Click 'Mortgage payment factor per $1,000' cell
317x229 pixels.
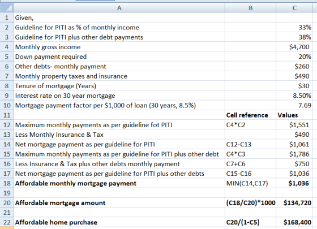[119, 105]
